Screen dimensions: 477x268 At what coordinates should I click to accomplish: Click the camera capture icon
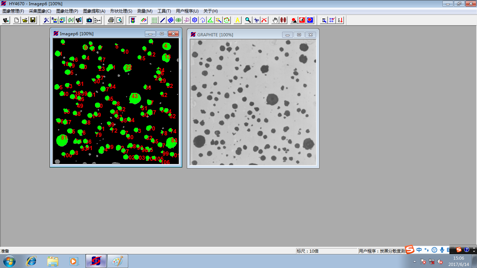[89, 20]
